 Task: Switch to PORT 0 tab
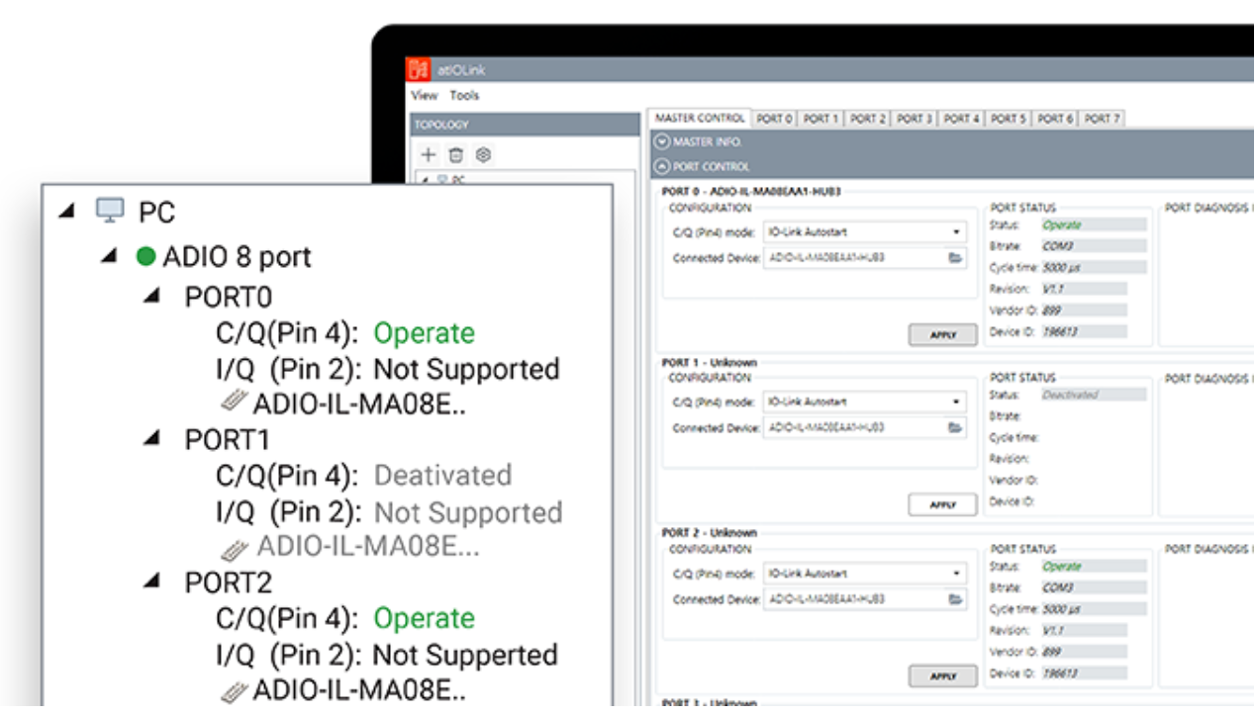coord(775,118)
